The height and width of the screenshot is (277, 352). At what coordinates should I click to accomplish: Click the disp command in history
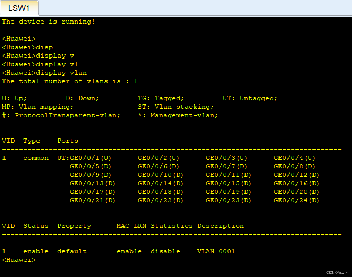point(45,47)
